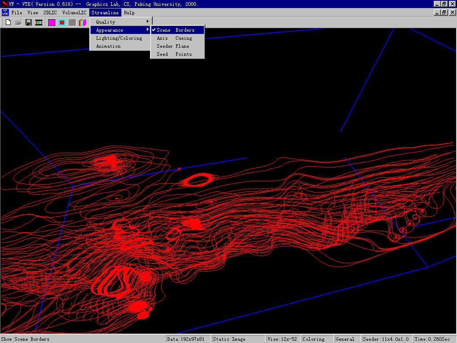Select the Appearance submenu entry
The width and height of the screenshot is (457, 343).
(120, 30)
